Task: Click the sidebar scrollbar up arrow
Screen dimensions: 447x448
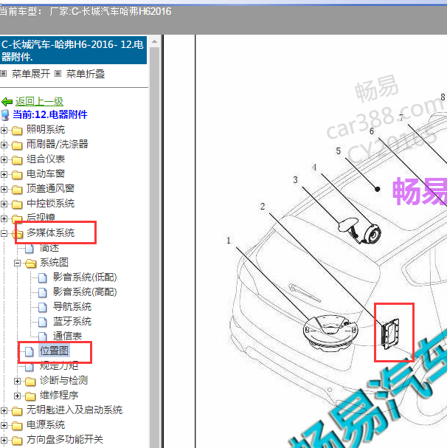Action: pyautogui.click(x=154, y=42)
